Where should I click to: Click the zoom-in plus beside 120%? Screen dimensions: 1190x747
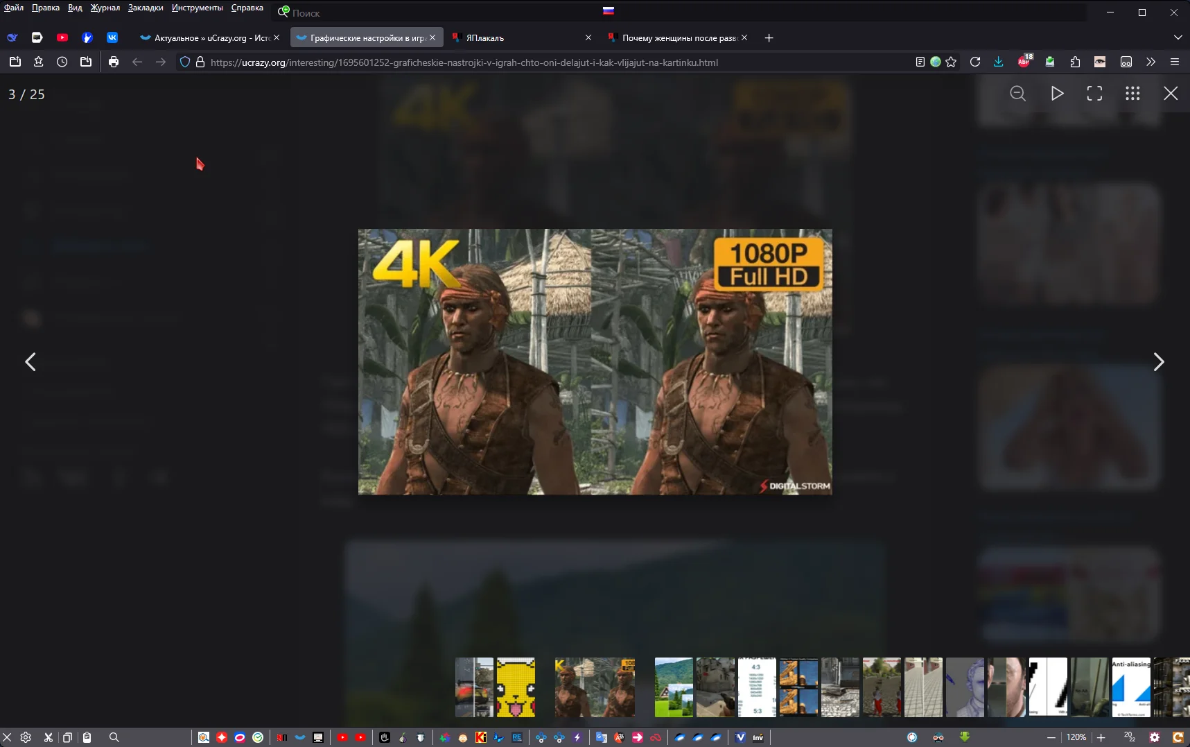[1101, 737]
